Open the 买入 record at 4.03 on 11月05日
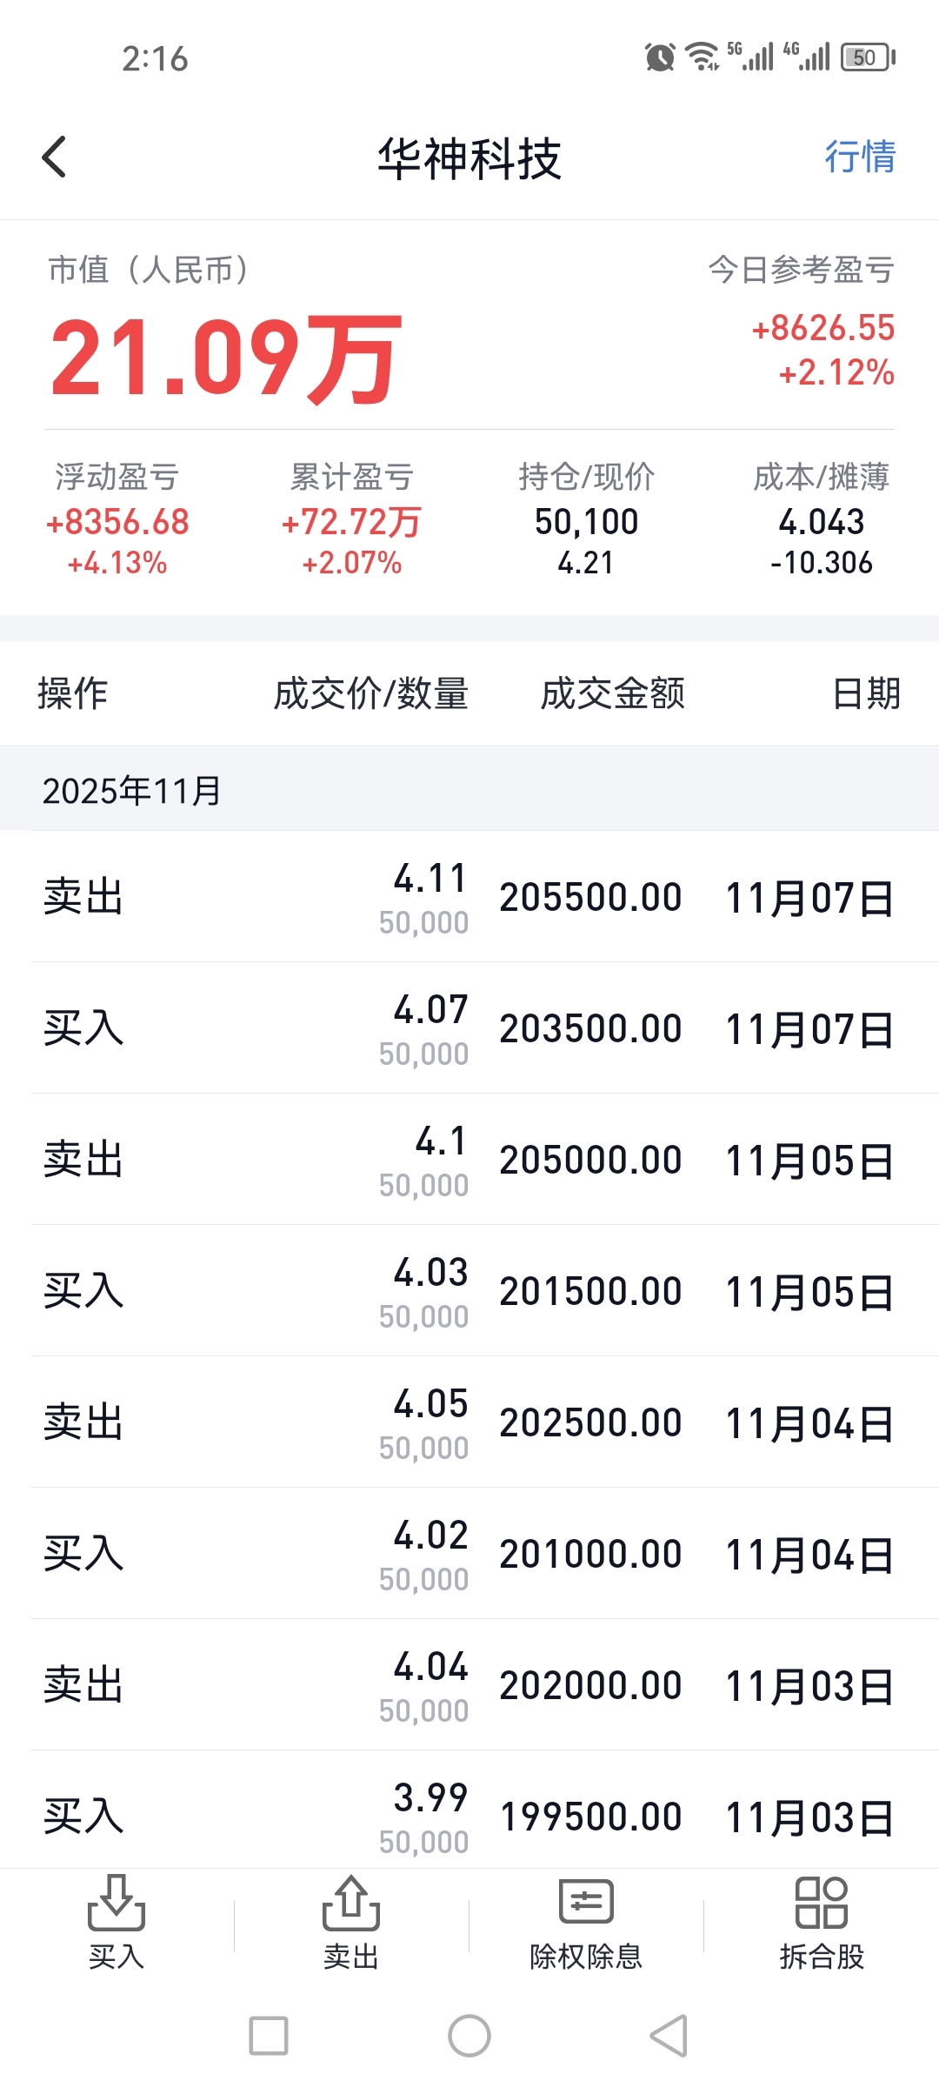 click(x=469, y=1291)
